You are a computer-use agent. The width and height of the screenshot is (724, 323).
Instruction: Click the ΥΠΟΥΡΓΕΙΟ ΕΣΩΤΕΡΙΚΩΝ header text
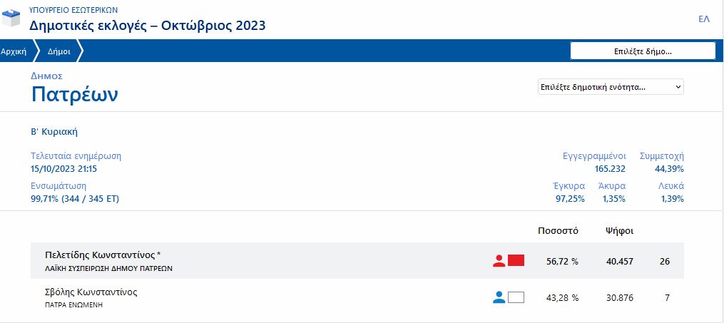[x=73, y=10]
